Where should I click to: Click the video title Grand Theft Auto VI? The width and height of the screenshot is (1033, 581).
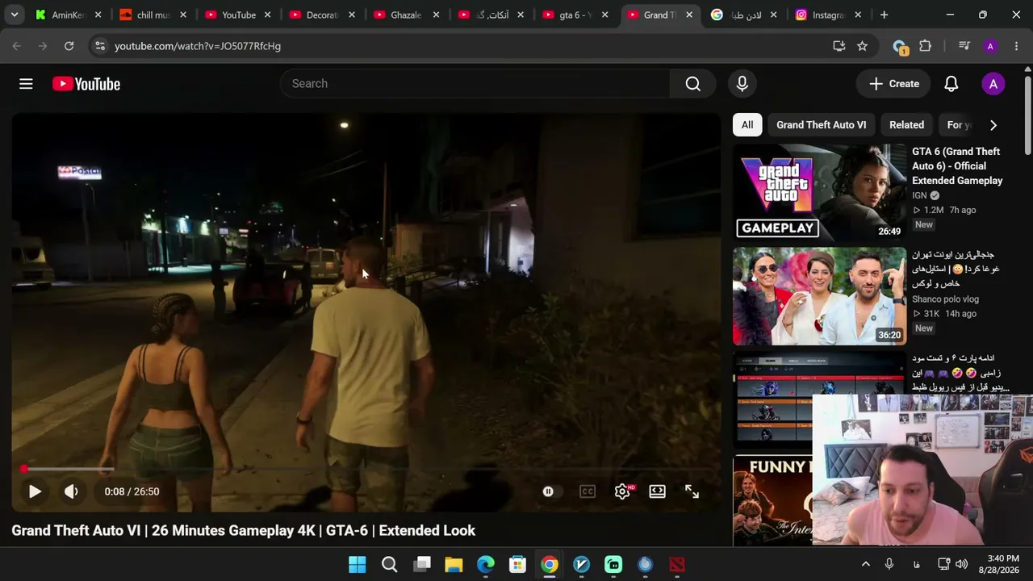coord(243,530)
